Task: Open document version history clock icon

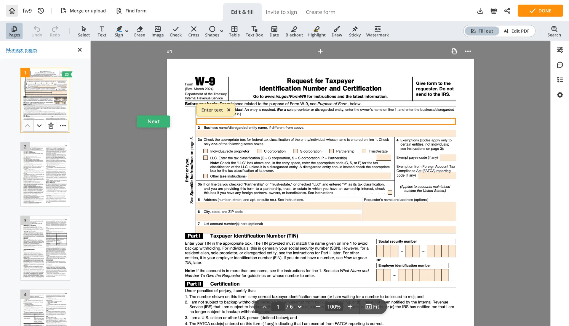Action: coord(41,11)
